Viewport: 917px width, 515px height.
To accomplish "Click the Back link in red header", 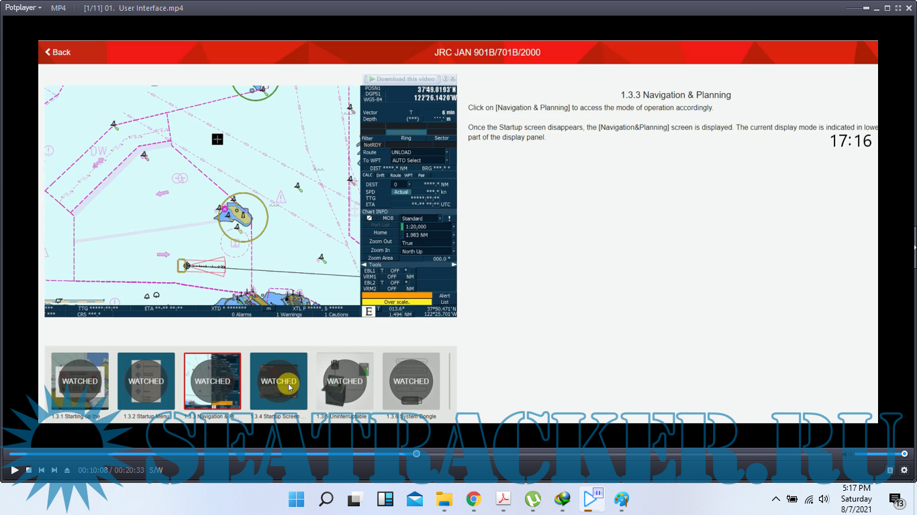I will (x=58, y=52).
